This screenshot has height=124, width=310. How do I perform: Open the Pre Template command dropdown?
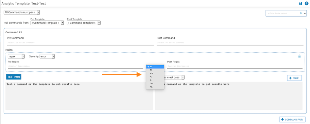point(47,23)
